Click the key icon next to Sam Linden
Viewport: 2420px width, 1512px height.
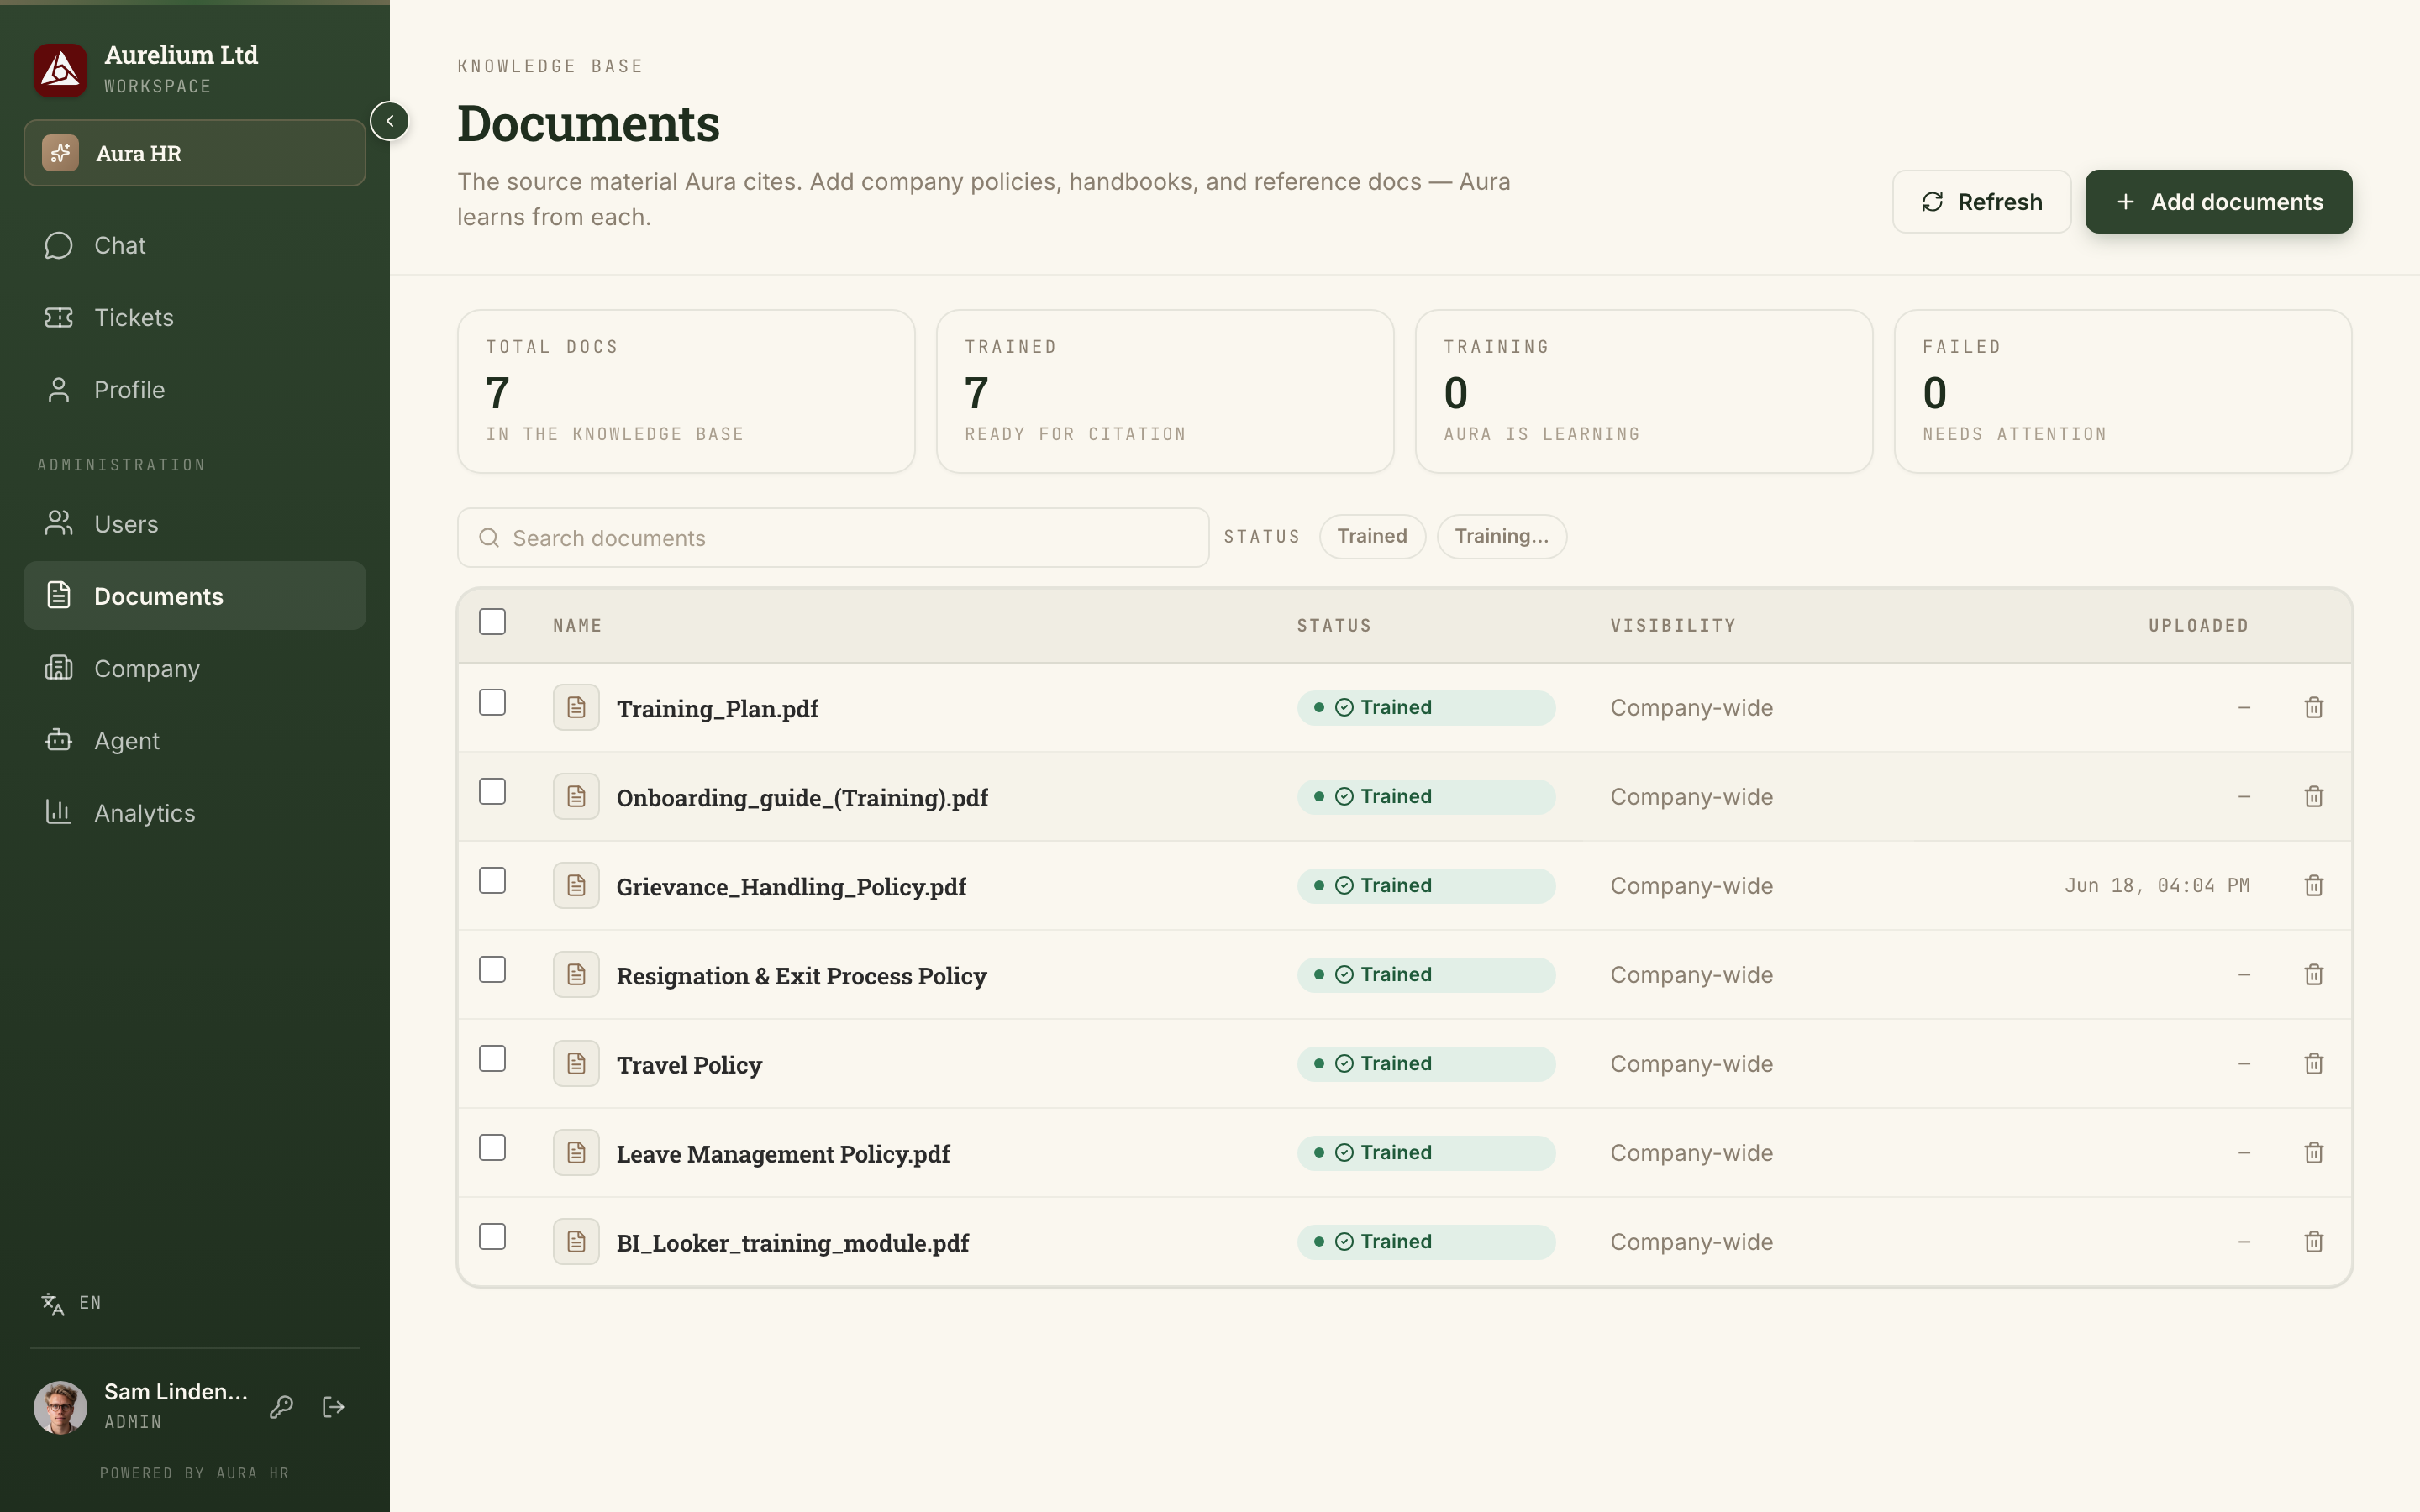(x=282, y=1407)
